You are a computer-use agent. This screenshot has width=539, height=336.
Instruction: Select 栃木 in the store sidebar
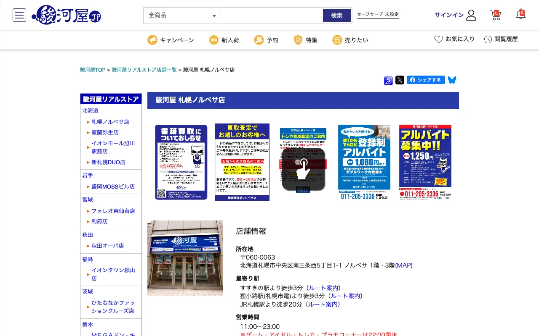click(x=88, y=324)
